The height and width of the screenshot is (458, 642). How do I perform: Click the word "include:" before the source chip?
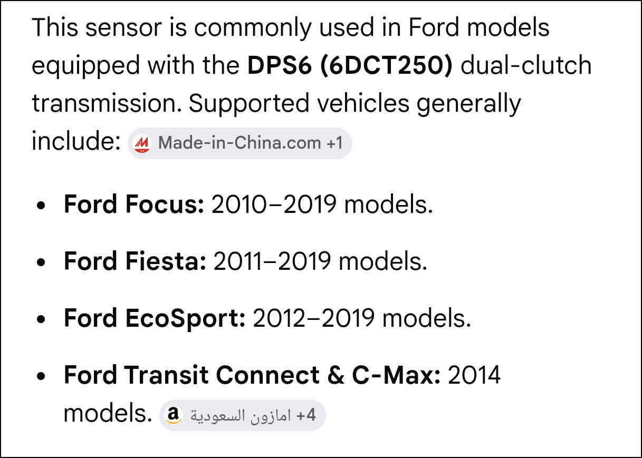[x=76, y=141]
